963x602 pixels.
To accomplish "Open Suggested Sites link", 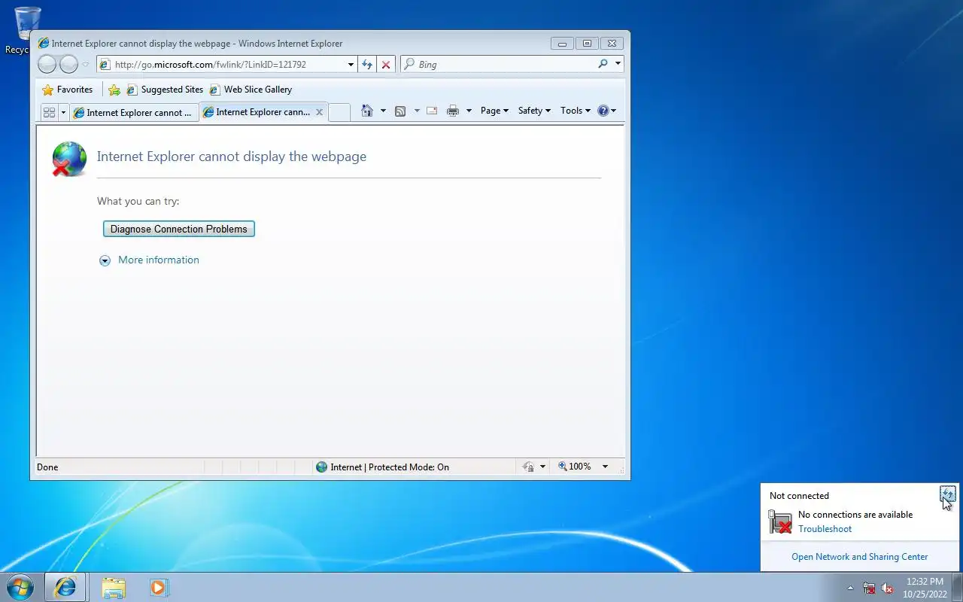I will pyautogui.click(x=165, y=90).
